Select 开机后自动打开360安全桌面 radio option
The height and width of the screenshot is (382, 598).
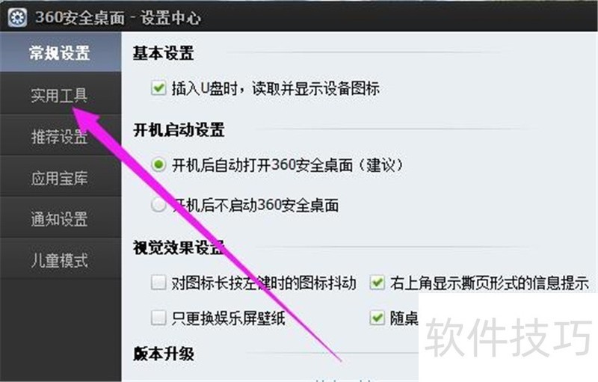[158, 165]
